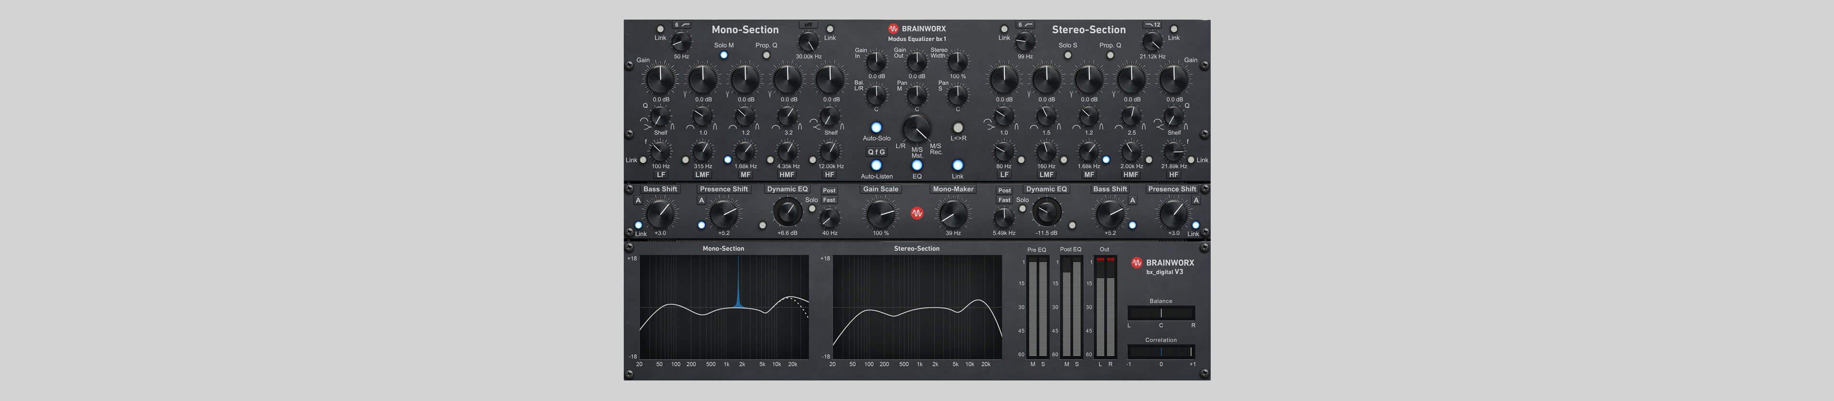Viewport: 1834px width, 401px height.
Task: Open the Stereo high-pass slope selector showing 6
Action: coord(1025,25)
